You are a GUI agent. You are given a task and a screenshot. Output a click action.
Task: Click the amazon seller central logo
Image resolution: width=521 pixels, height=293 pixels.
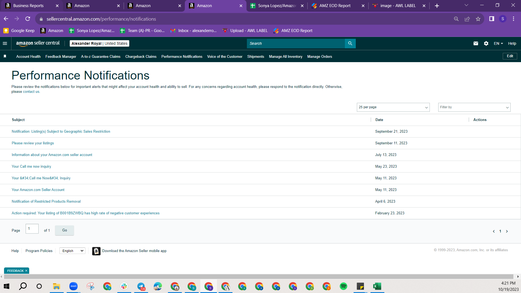(x=38, y=43)
